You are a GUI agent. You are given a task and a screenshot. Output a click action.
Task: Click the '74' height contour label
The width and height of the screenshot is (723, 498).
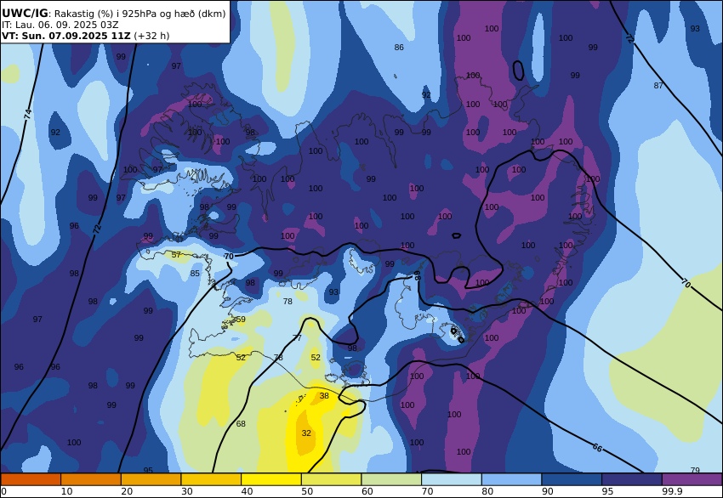(28, 114)
